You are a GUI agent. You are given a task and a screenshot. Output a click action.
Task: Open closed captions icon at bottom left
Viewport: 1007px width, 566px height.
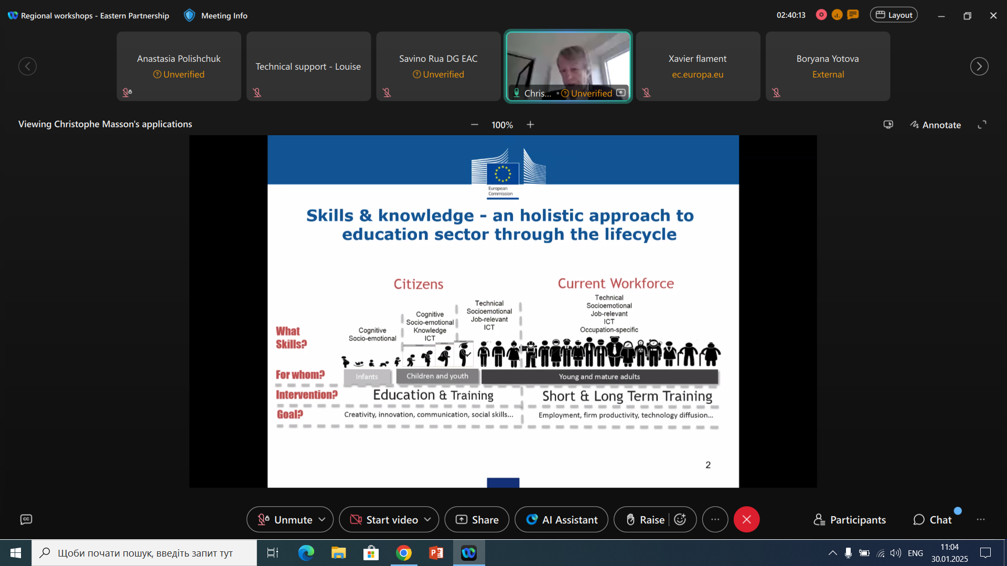click(x=26, y=519)
